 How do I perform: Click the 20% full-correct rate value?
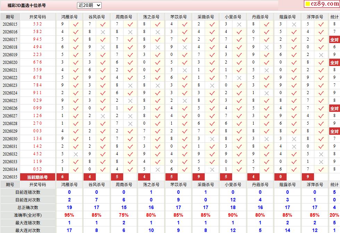tap(334, 215)
